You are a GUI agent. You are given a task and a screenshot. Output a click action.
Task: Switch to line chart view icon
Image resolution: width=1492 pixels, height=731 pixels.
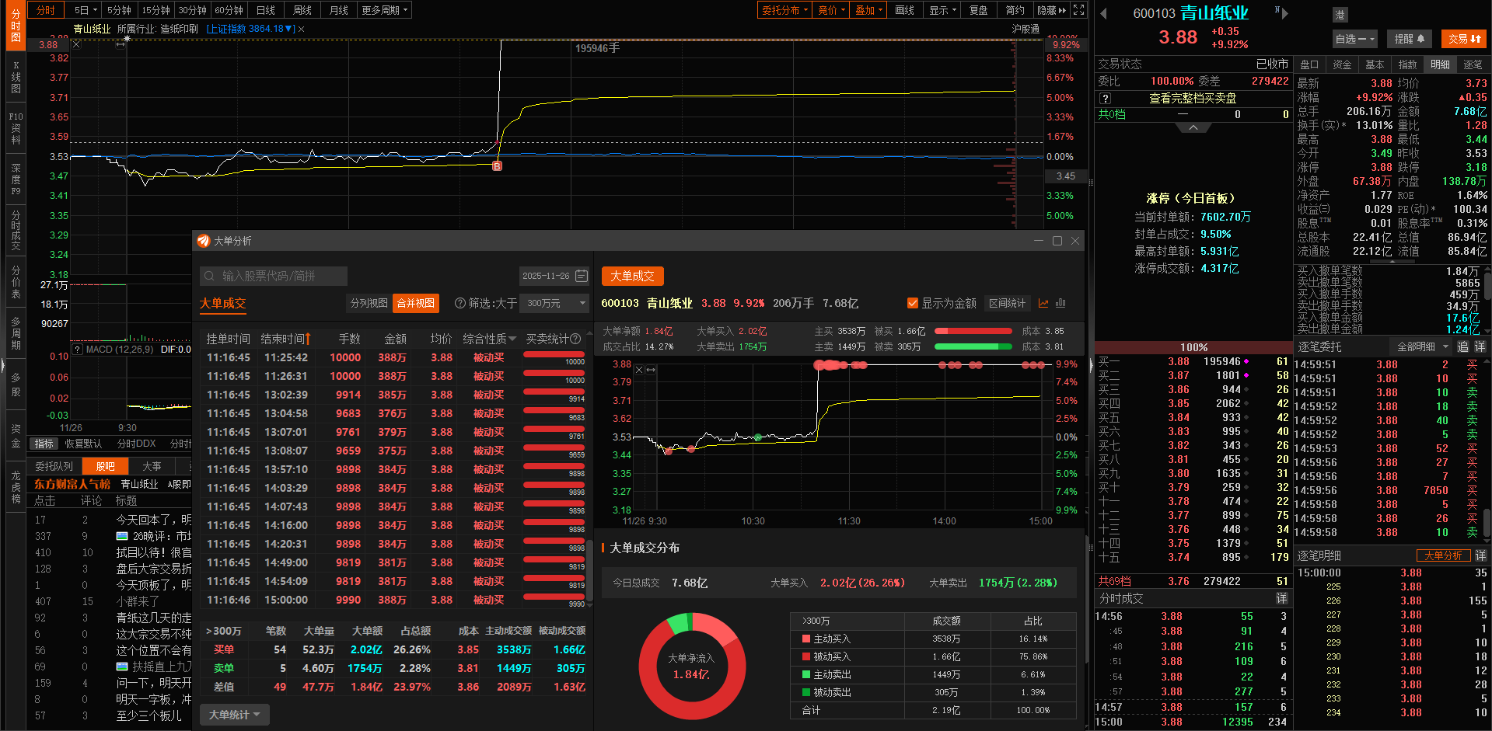tap(1043, 303)
